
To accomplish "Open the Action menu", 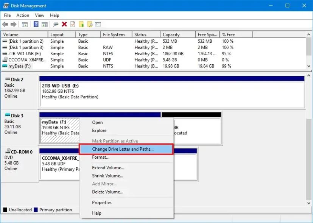I will point(23,15).
